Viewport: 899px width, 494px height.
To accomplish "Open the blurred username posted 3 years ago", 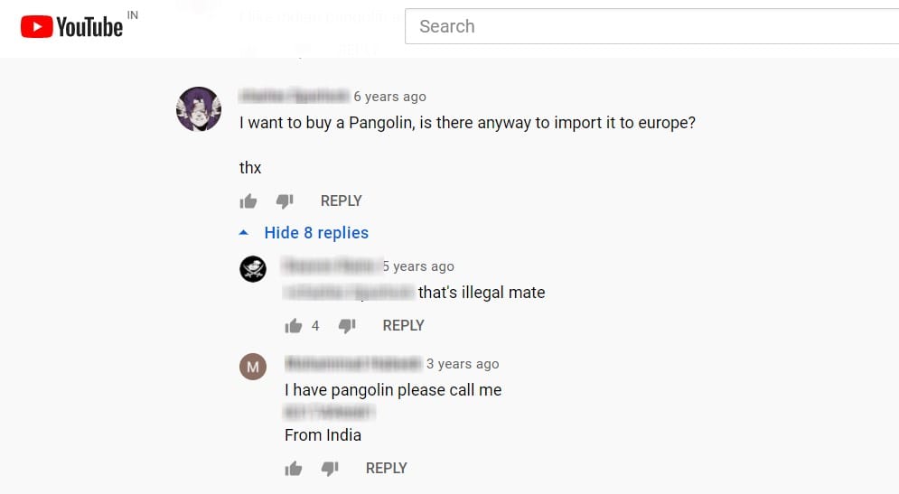I will click(353, 363).
